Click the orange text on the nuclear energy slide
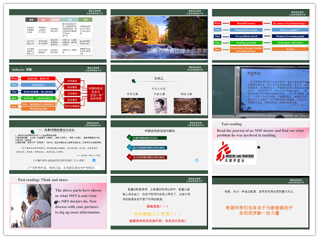This screenshot has height=239, width=319. click(x=261, y=210)
